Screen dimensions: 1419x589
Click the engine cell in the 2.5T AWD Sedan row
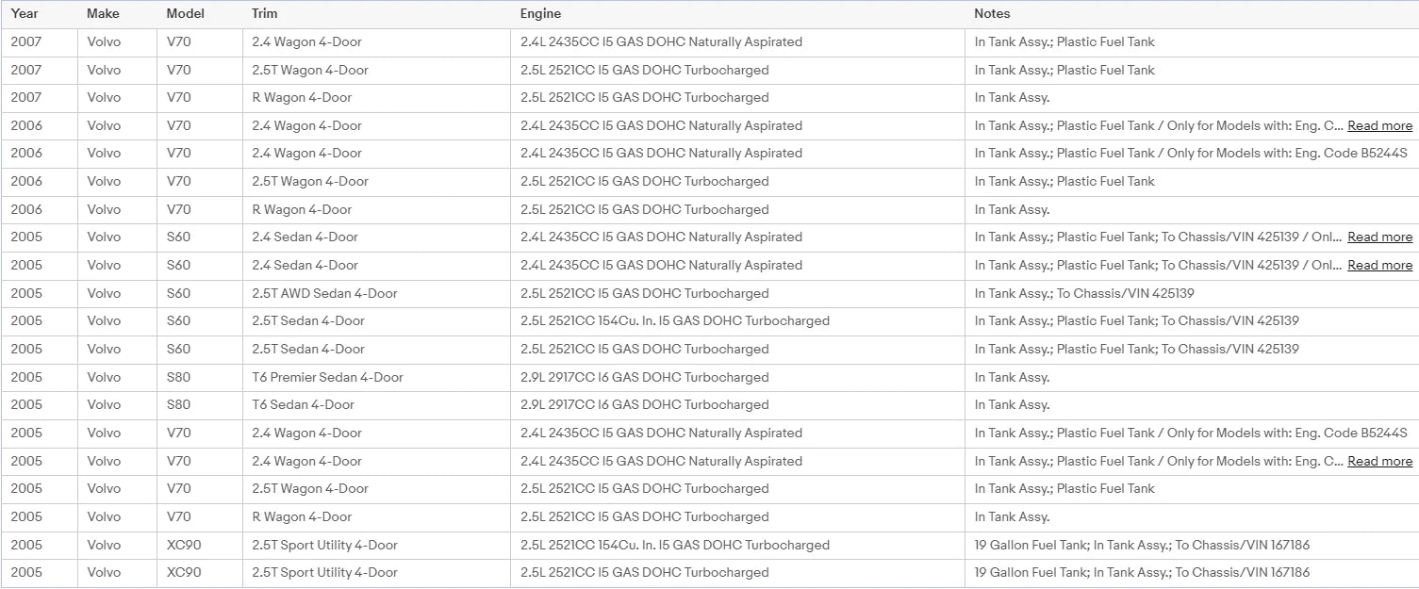(x=737, y=293)
